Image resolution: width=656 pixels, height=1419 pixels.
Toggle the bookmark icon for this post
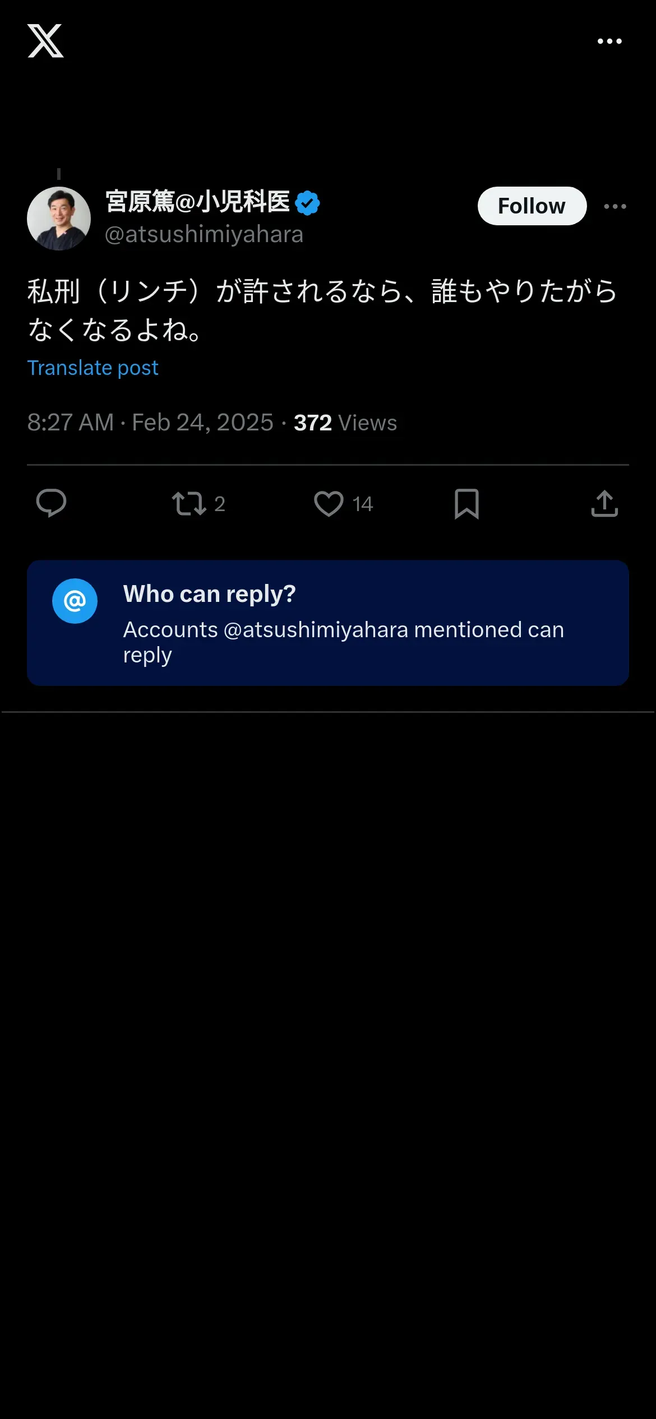click(466, 503)
